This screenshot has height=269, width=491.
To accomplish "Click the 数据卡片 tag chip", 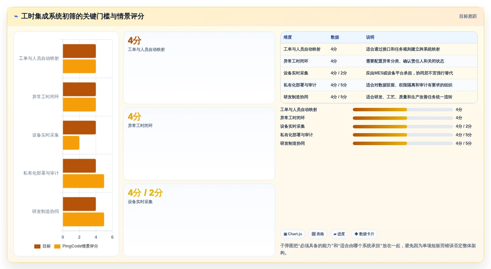I will (364, 234).
